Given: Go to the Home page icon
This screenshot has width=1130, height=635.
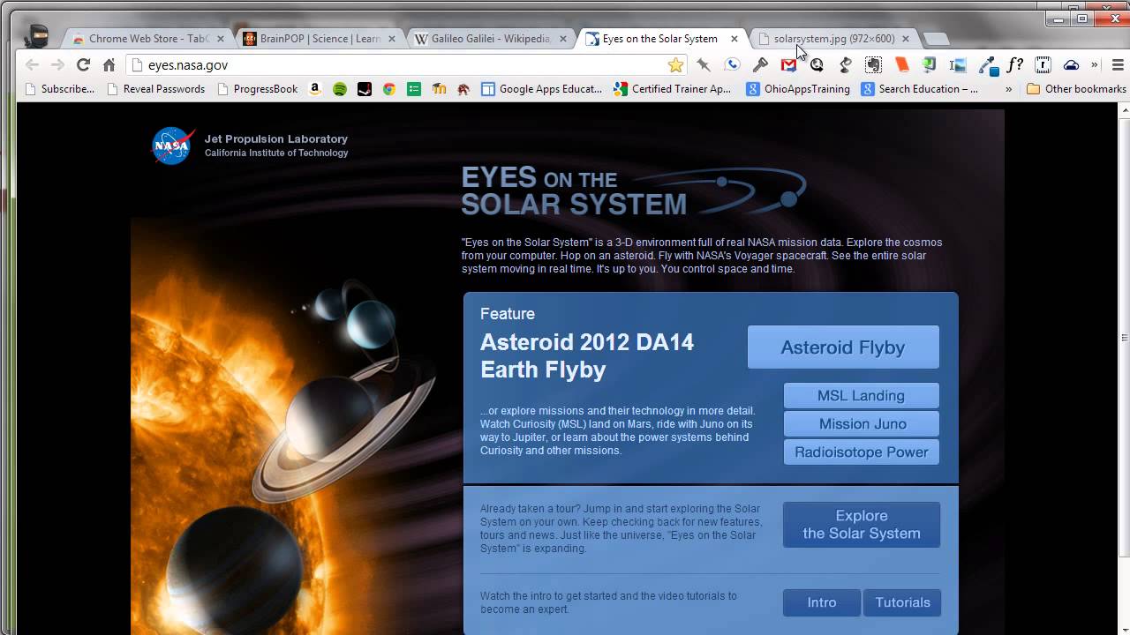Looking at the screenshot, I should [x=109, y=64].
